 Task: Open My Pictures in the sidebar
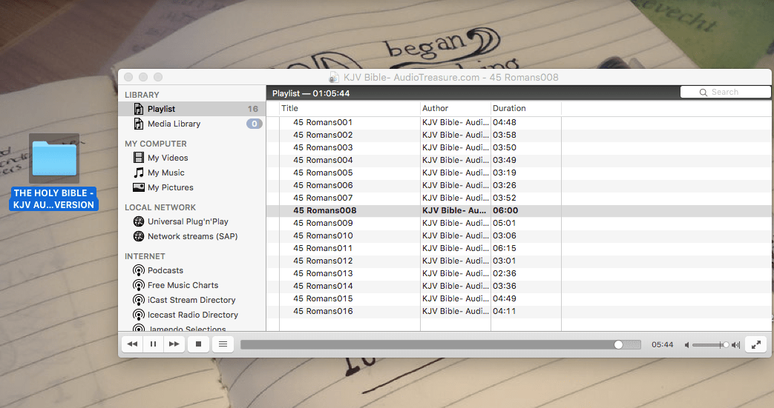pos(170,187)
